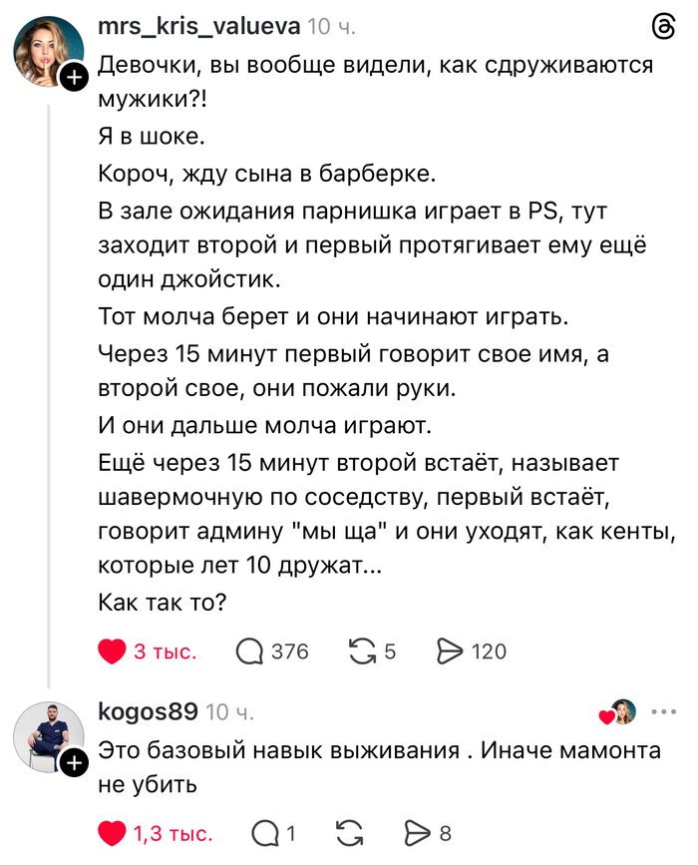Open kogos89 profile via username
Image resolution: width=698 pixels, height=865 pixels.
tap(148, 711)
